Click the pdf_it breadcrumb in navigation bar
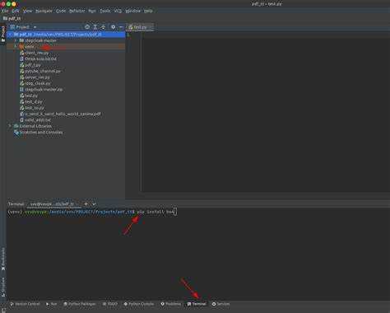 12,18
